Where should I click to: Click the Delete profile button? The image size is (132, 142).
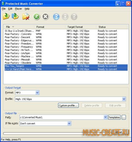click(x=92, y=105)
